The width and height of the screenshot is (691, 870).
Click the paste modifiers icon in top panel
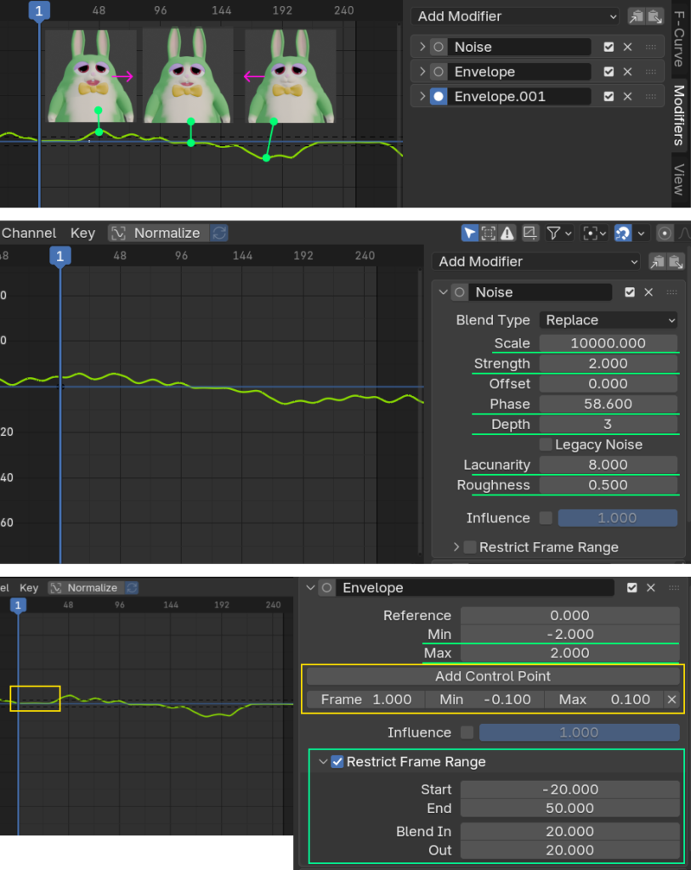coord(654,16)
